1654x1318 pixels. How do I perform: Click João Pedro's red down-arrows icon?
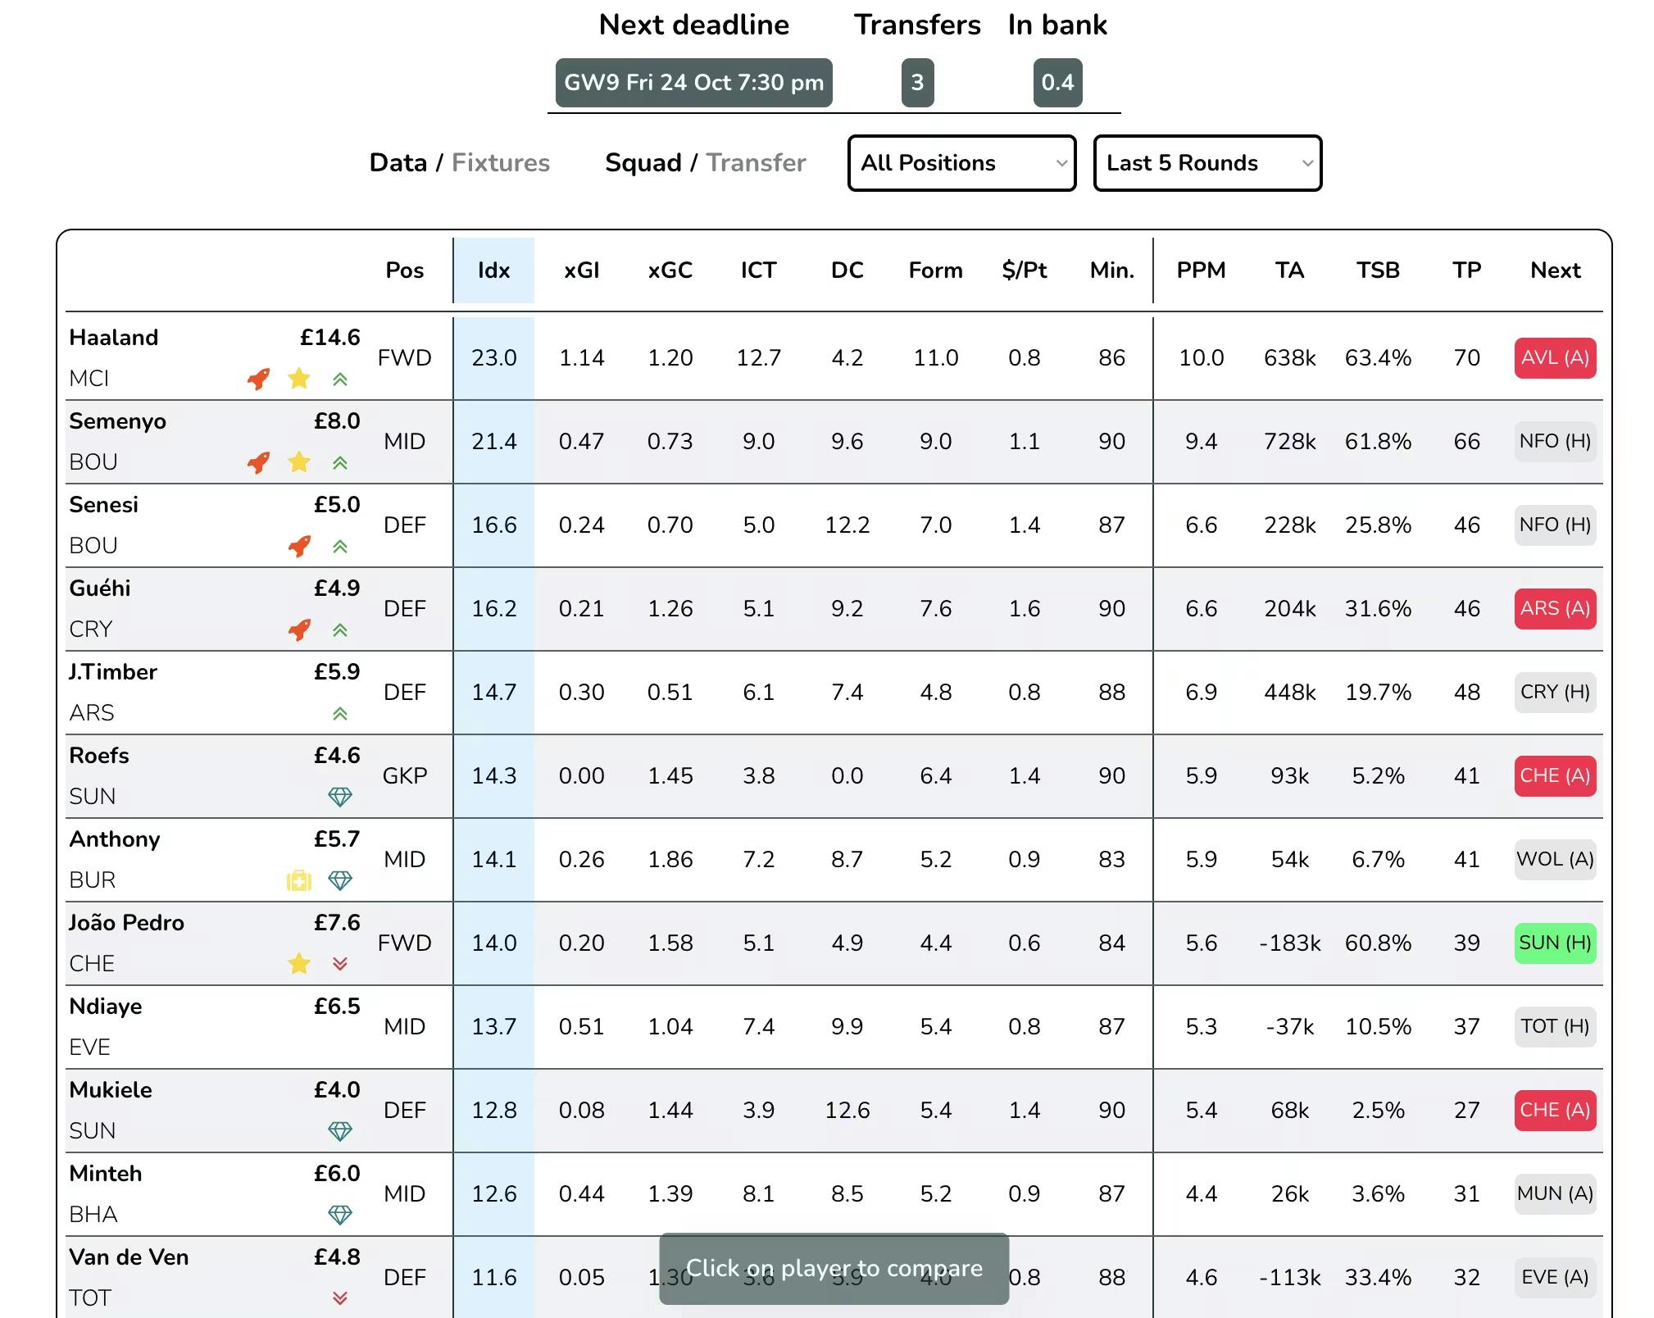pyautogui.click(x=340, y=964)
